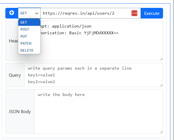Click into the JSON body text area

pos(98,111)
